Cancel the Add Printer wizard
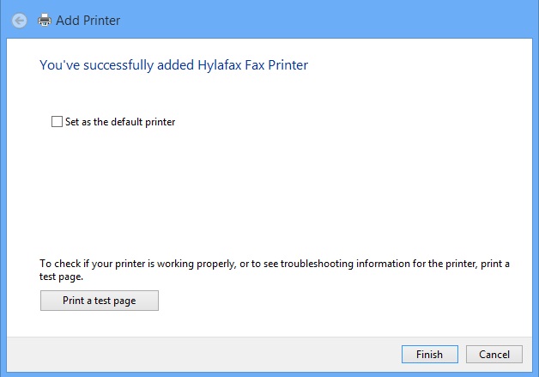 coord(494,355)
